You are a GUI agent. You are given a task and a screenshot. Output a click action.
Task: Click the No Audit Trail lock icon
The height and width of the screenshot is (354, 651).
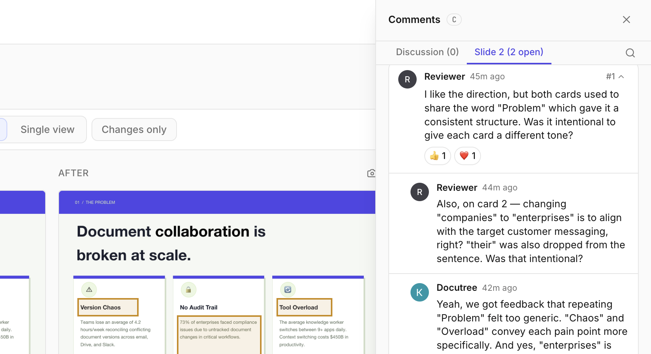tap(188, 290)
